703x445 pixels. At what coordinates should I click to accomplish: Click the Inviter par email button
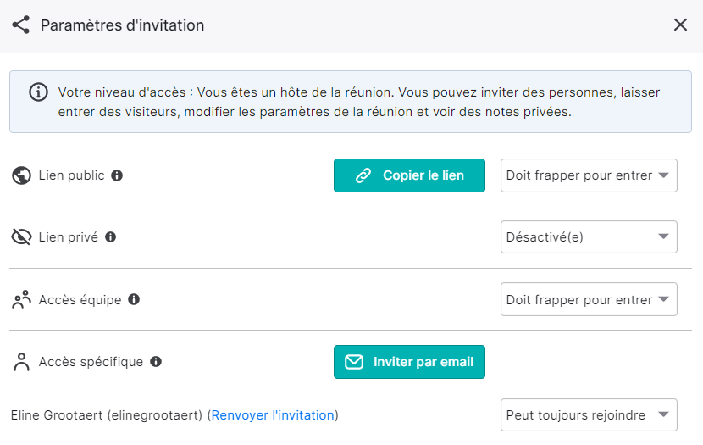pos(409,362)
